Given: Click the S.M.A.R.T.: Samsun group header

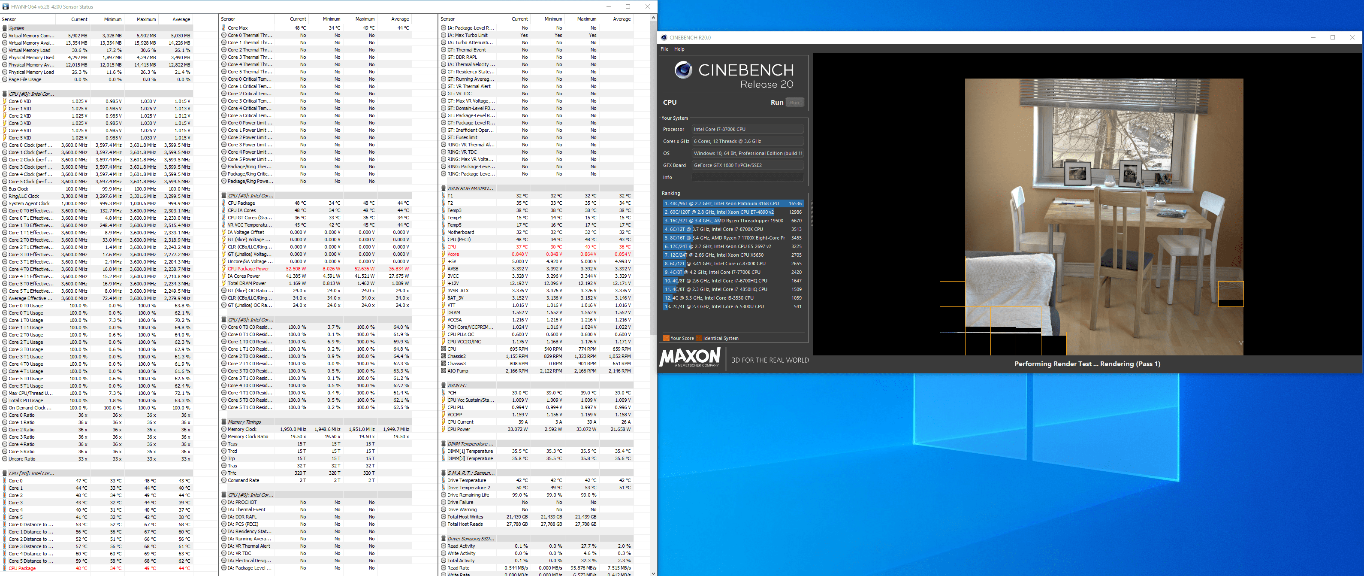Looking at the screenshot, I should click(537, 473).
